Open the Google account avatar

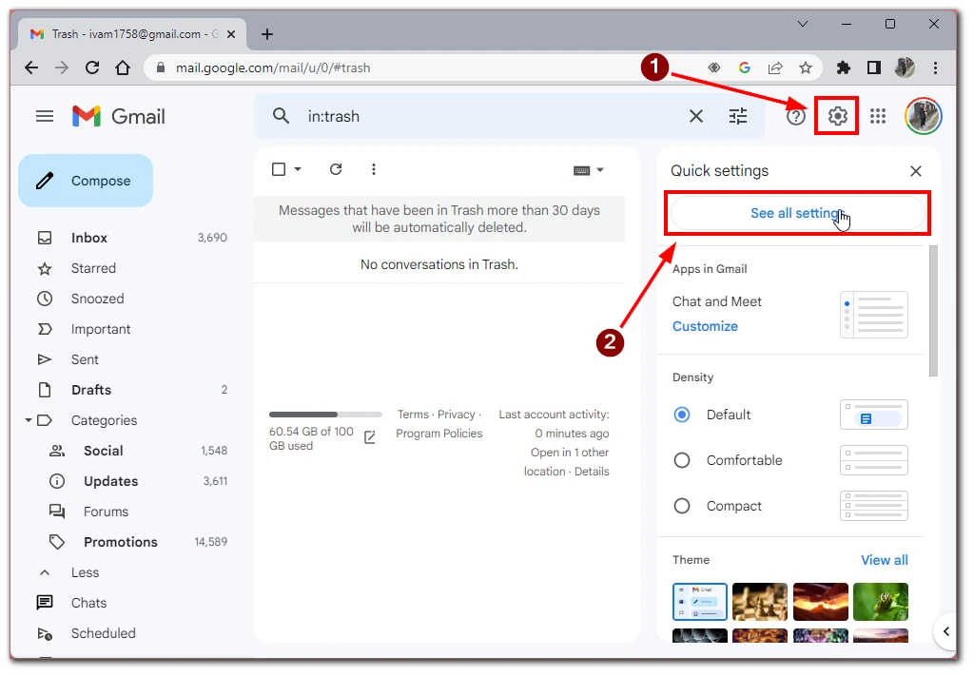pyautogui.click(x=924, y=116)
